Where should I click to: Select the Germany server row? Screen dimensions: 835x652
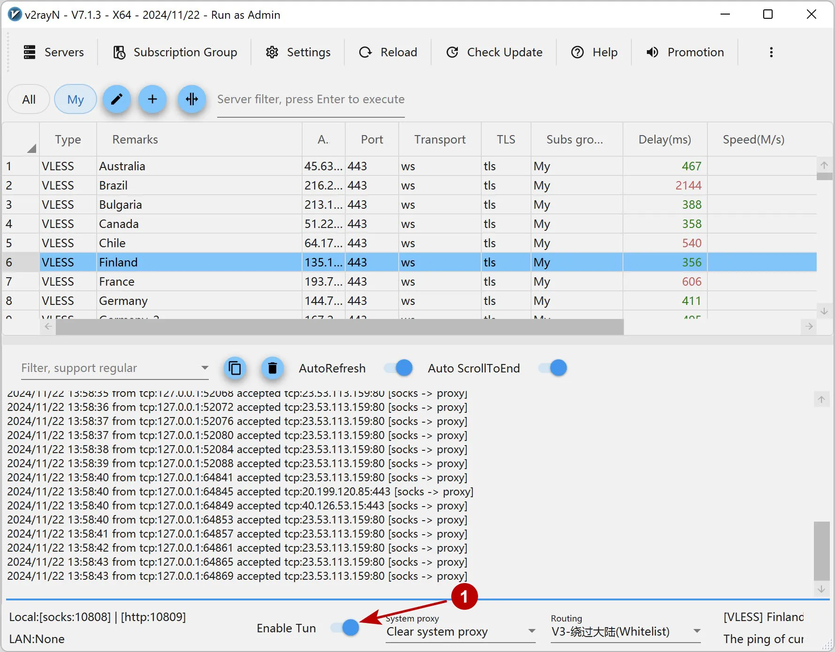[x=410, y=301]
